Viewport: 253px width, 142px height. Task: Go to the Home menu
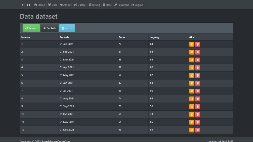[x=40, y=5]
